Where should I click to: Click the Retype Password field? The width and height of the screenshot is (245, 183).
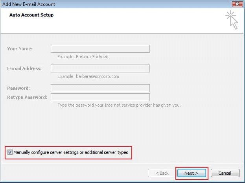click(100, 97)
